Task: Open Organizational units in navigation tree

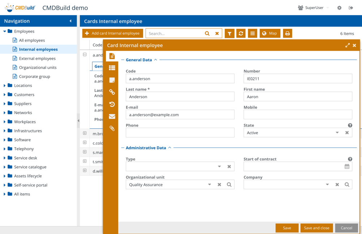Action: pyautogui.click(x=38, y=68)
